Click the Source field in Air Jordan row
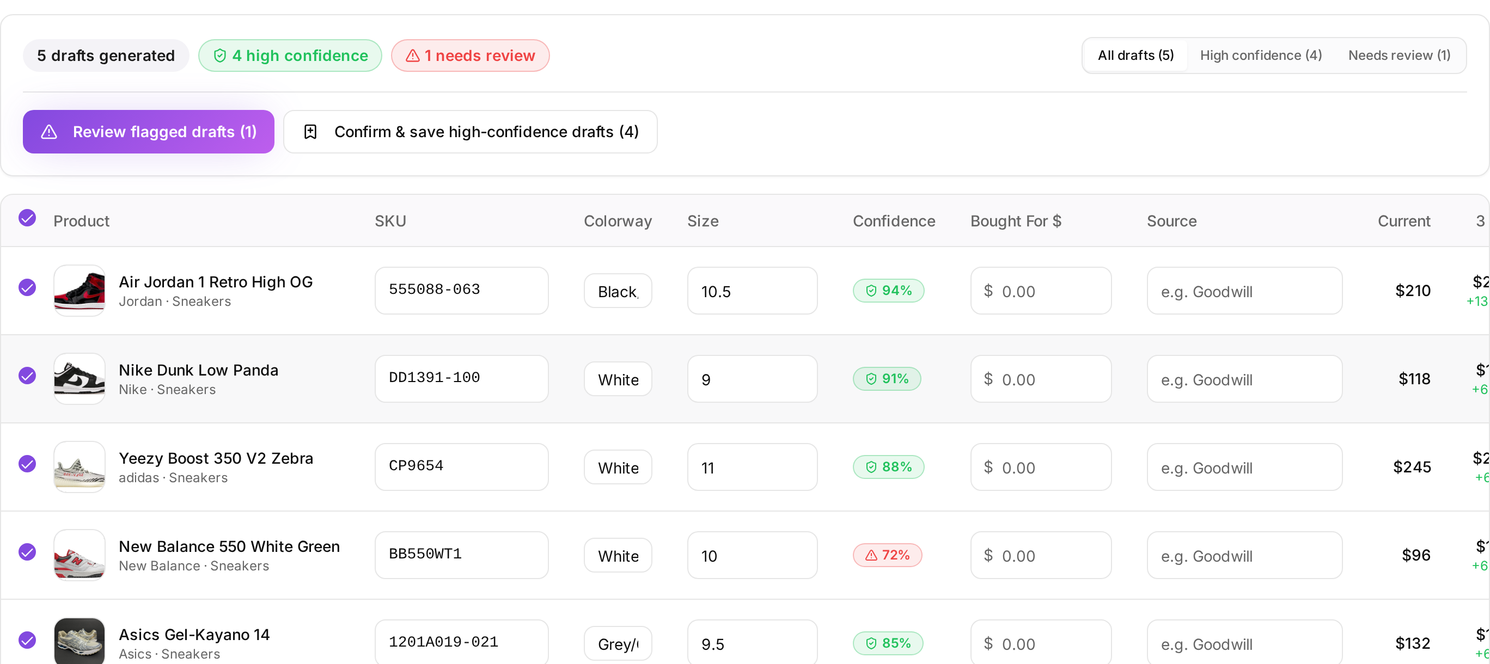The image size is (1490, 664). [1245, 291]
